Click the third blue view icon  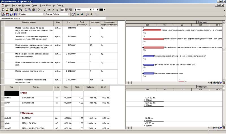(x=11, y=14)
